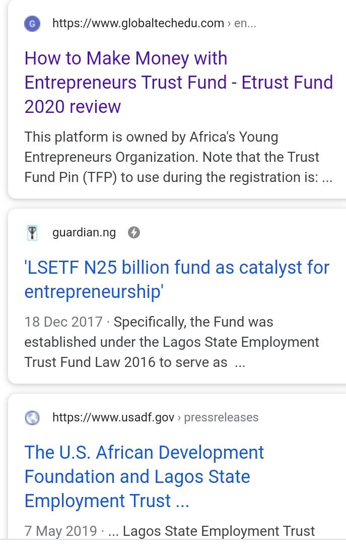Tap the usadf.gov globe favicon

point(32,417)
